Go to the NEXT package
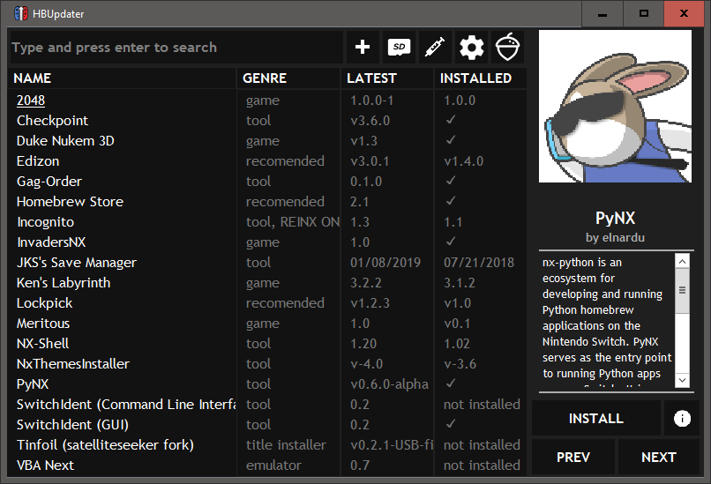 658,457
